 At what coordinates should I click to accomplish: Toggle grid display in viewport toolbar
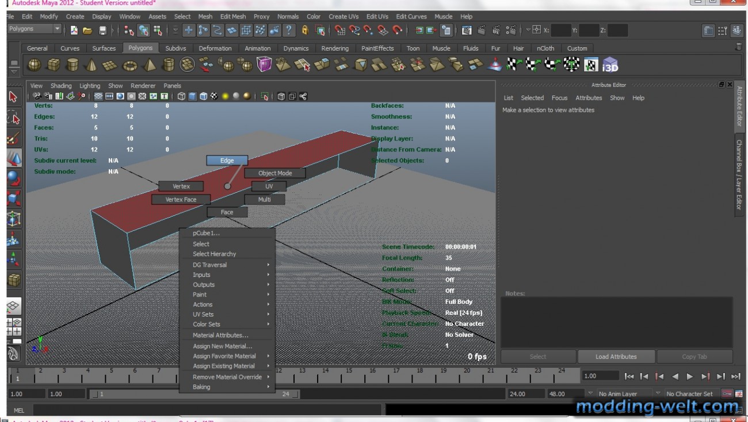pos(98,96)
